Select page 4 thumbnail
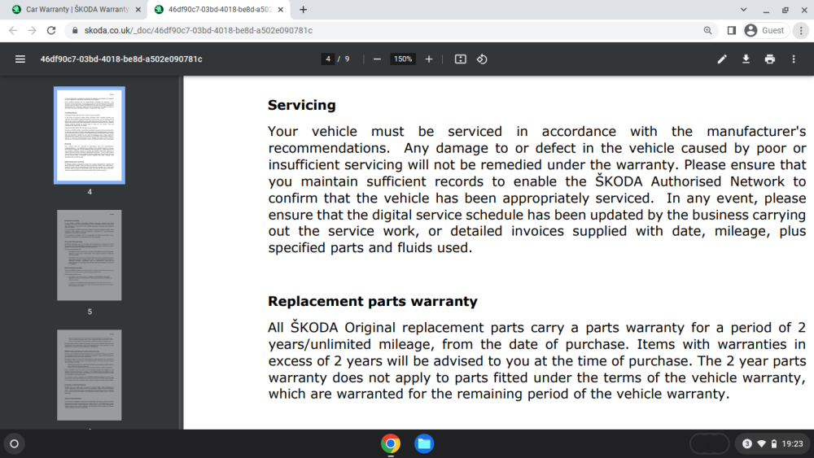 (90, 135)
